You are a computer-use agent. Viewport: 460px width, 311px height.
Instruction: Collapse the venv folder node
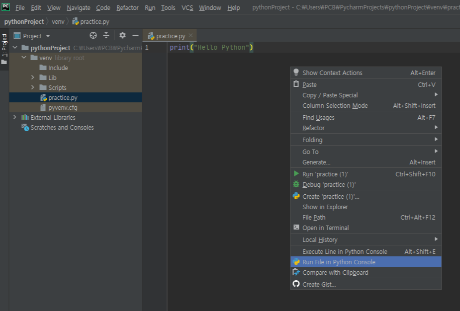click(x=24, y=58)
